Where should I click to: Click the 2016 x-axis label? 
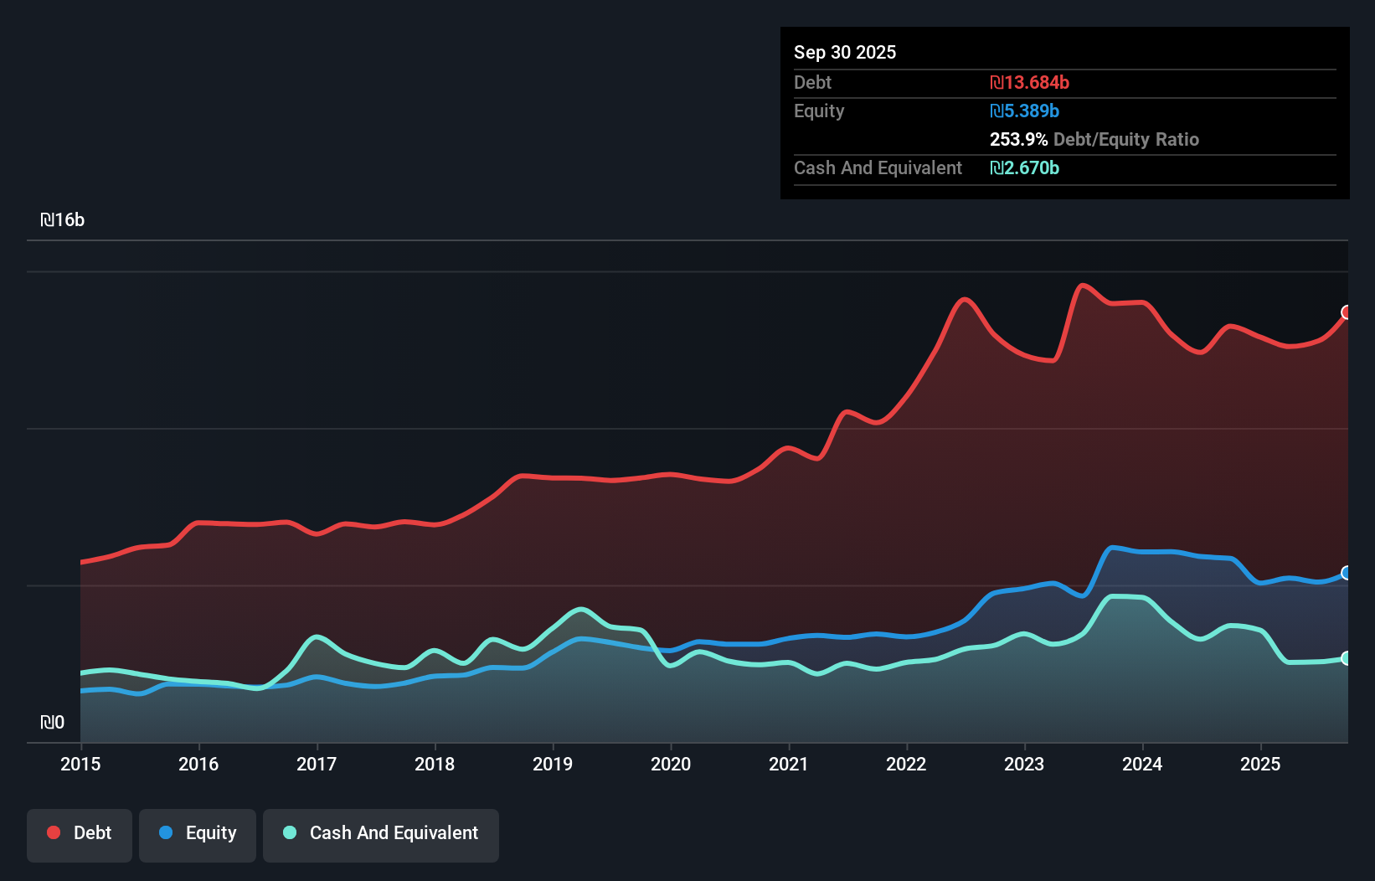coord(198,764)
